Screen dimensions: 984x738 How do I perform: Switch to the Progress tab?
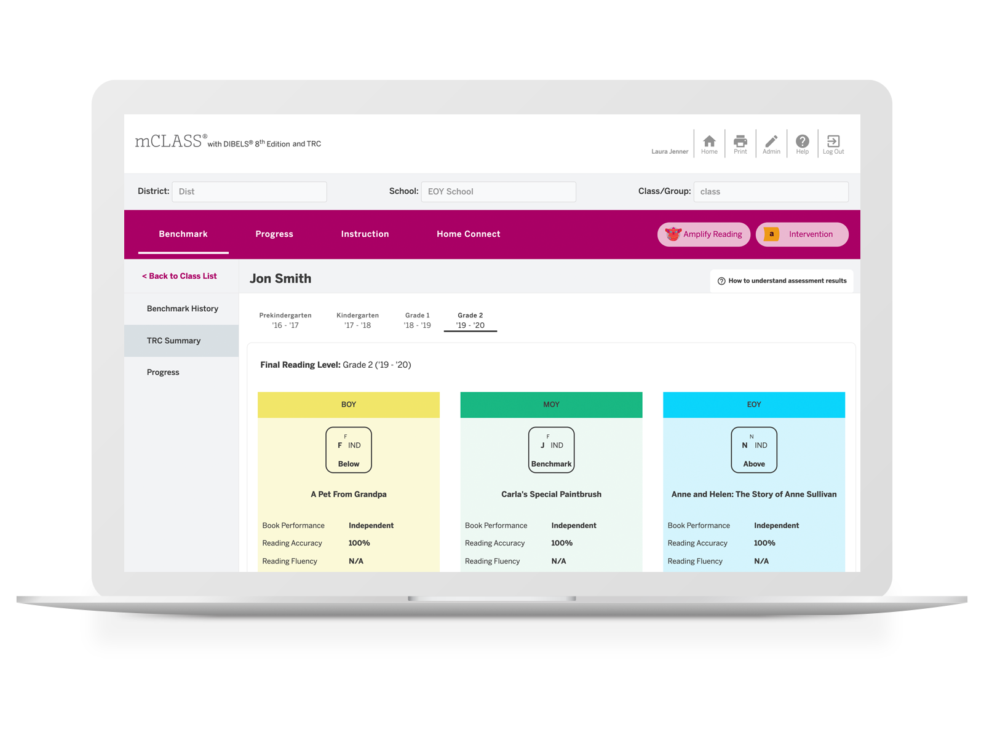[274, 234]
